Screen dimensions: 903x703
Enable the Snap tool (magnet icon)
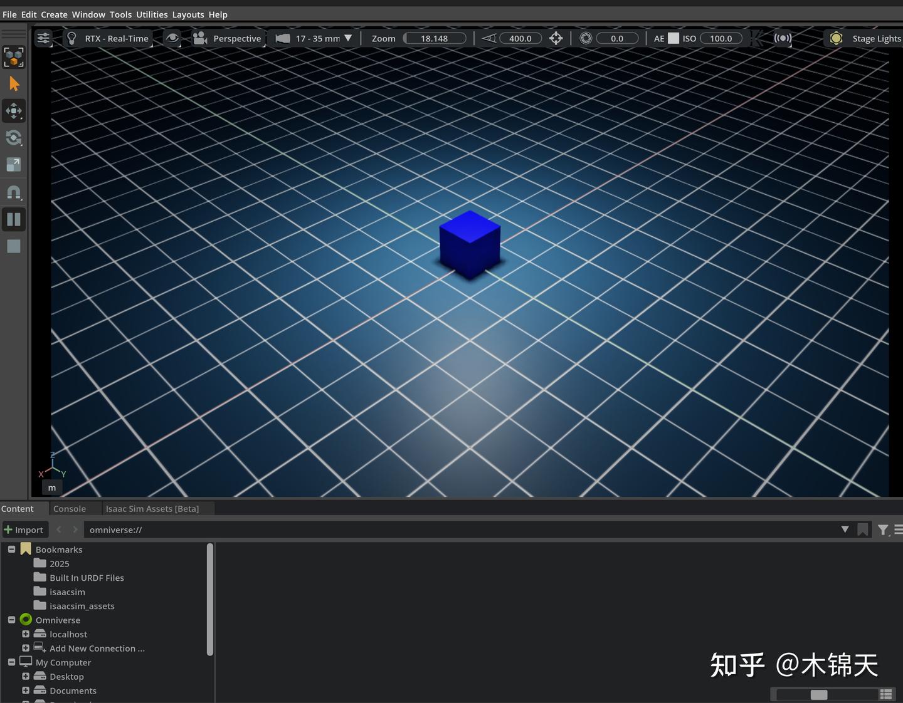(x=14, y=192)
